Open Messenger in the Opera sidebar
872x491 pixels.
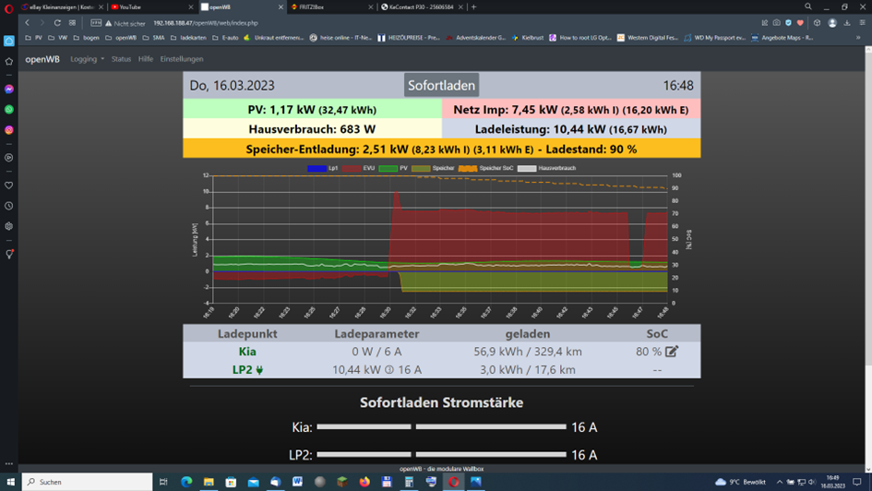[9, 90]
